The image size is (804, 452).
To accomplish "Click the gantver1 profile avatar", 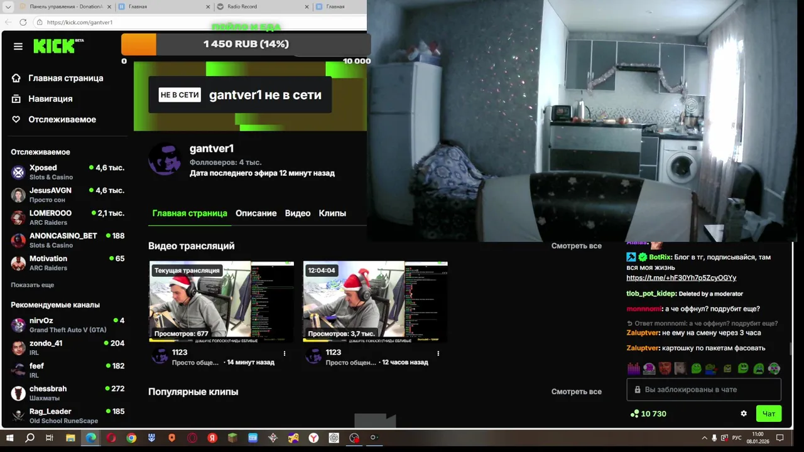I will [165, 159].
